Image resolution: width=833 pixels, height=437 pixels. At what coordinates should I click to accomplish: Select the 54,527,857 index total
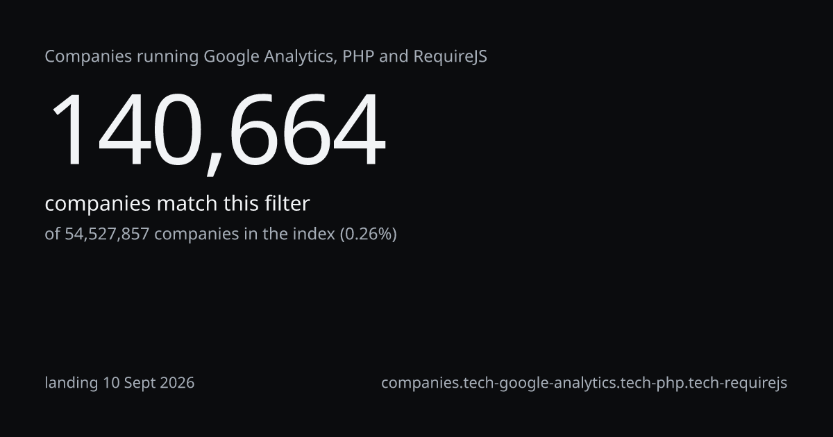pyautogui.click(x=107, y=234)
